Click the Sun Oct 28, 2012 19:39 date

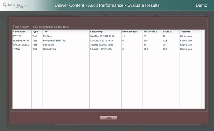coord(101,41)
